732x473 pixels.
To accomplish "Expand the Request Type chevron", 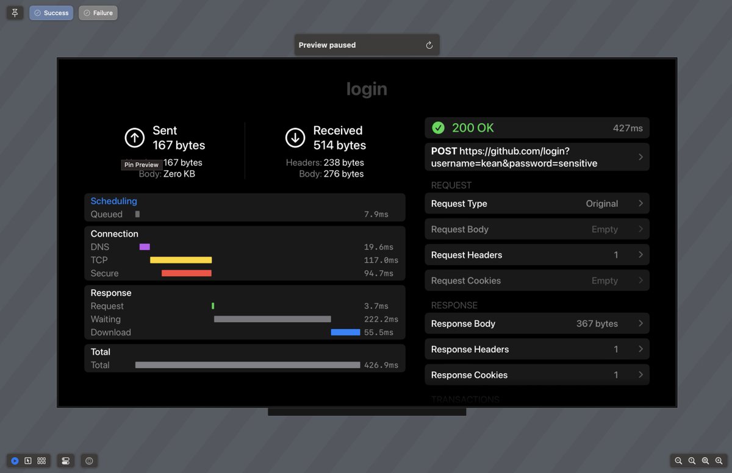I will point(640,204).
